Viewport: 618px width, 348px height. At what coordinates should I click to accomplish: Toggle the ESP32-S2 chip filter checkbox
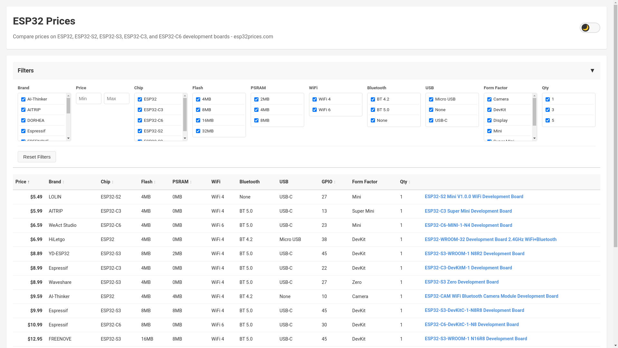(x=140, y=131)
